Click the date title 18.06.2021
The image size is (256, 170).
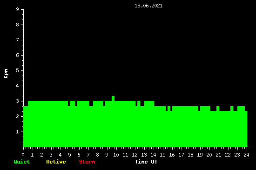[x=148, y=6]
